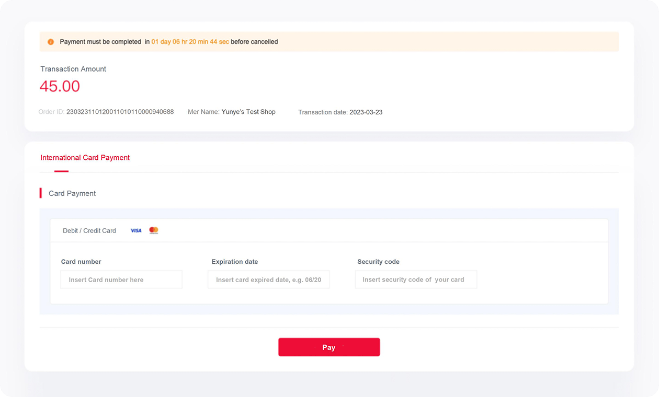Click the Security code field label

(378, 262)
